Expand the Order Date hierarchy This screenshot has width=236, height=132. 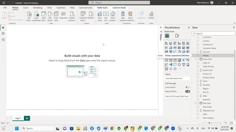[195, 59]
